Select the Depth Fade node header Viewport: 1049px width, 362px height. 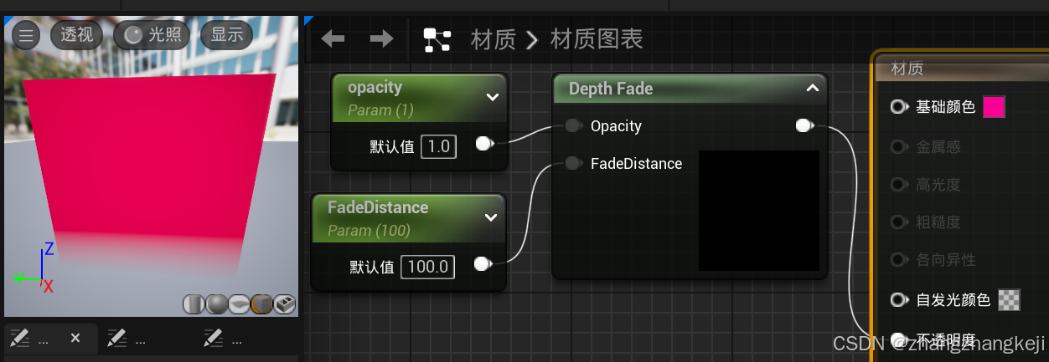[x=690, y=89]
